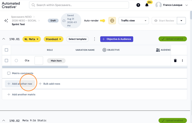The width and height of the screenshot is (192, 123).
Task: Open row 01.a three-dot menu
Action: pos(182,61)
